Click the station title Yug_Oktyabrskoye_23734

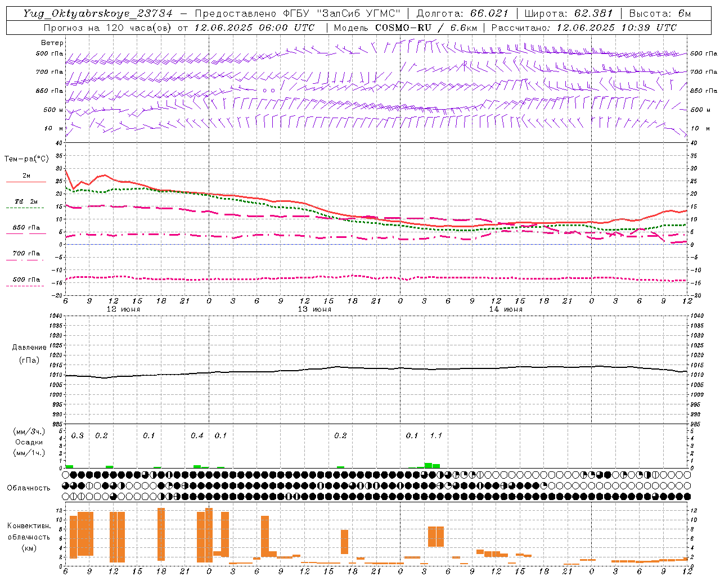[x=98, y=13]
